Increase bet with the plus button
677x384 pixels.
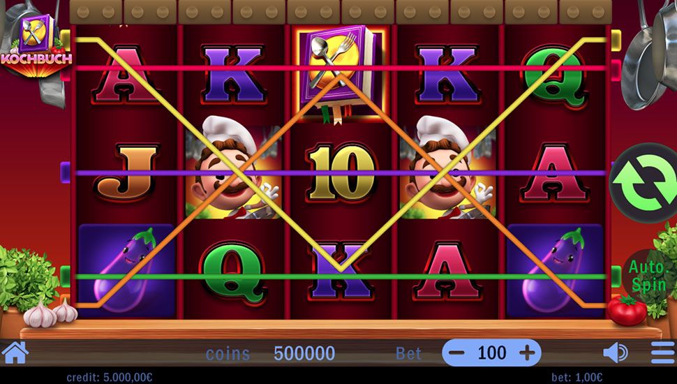coord(527,353)
